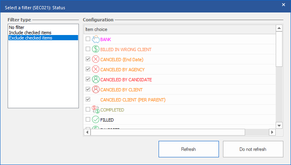Click the green person icon for CANCELED BY CANDIDATE

(x=95, y=80)
